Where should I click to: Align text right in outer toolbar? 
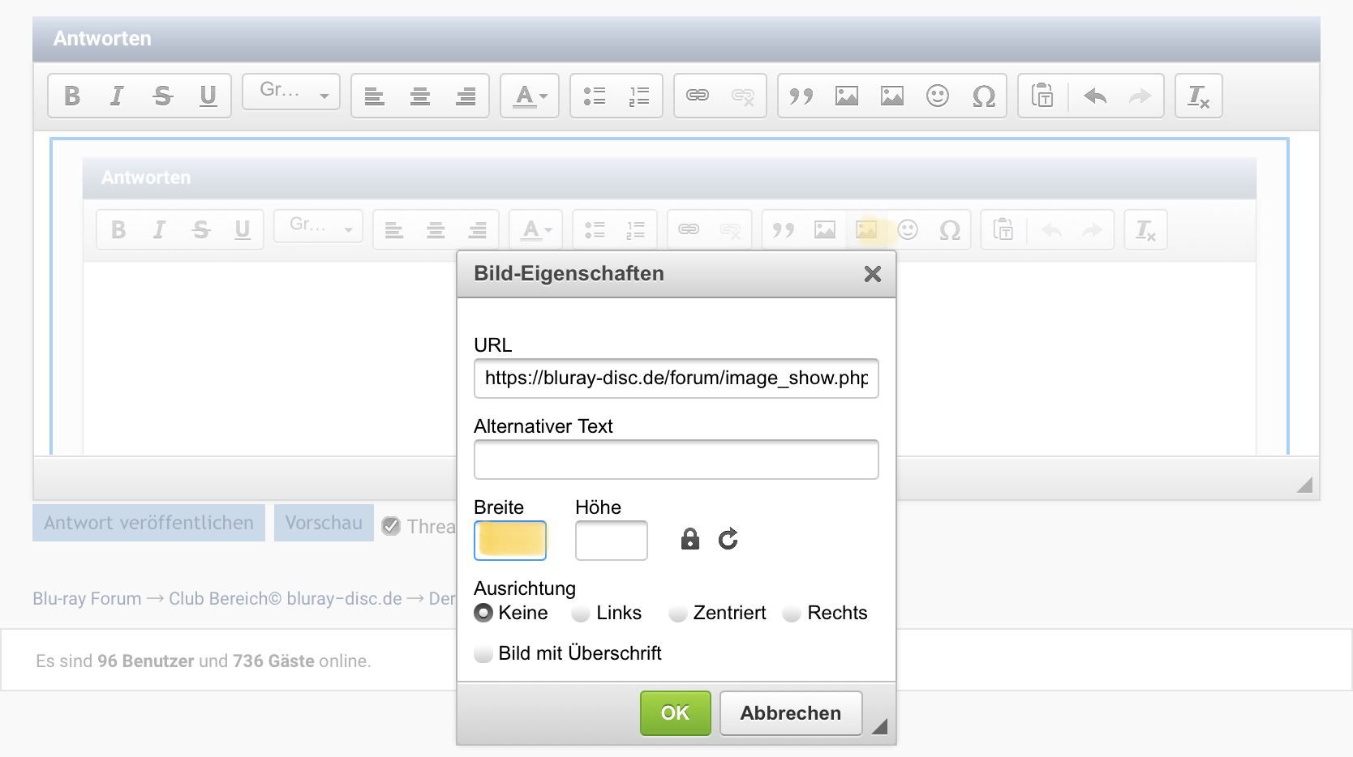(x=466, y=96)
